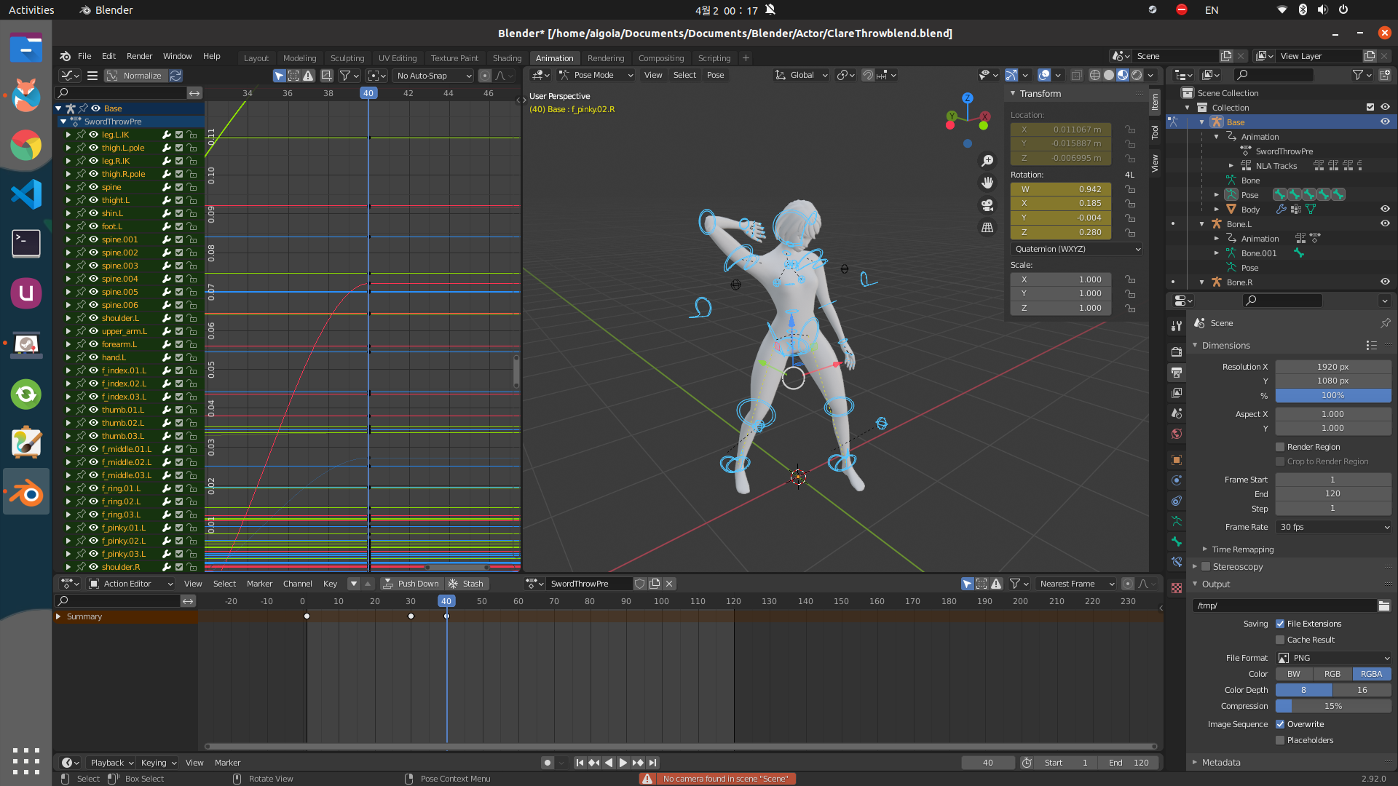Click the Push Down button
Screen dimensions: 1398x786
click(411, 584)
